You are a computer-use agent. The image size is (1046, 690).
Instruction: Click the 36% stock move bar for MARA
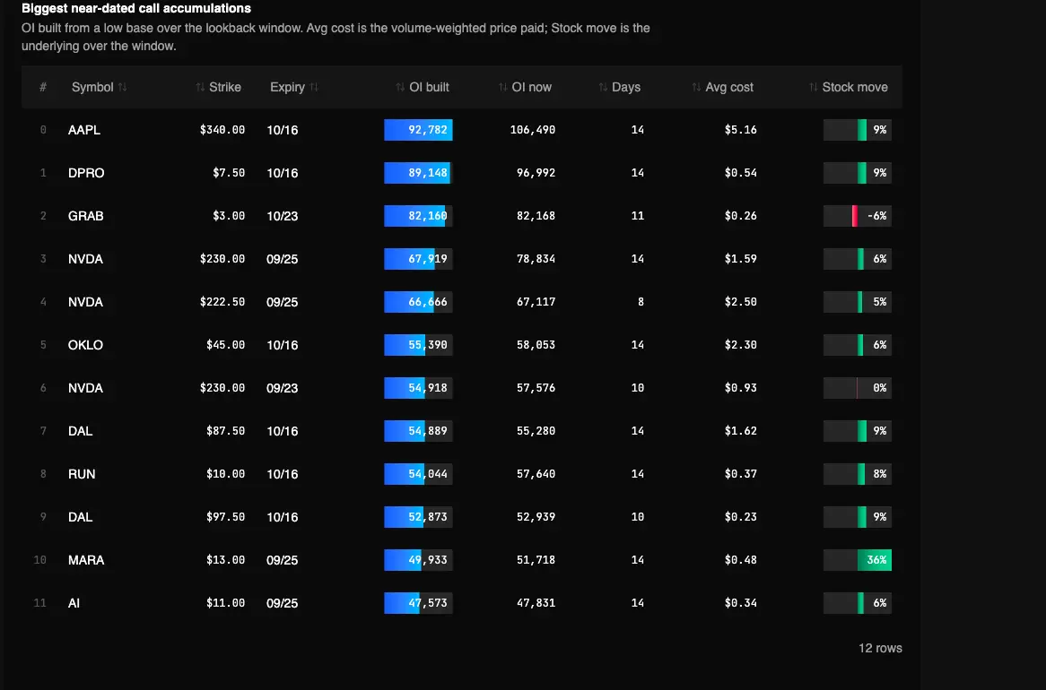pyautogui.click(x=858, y=560)
